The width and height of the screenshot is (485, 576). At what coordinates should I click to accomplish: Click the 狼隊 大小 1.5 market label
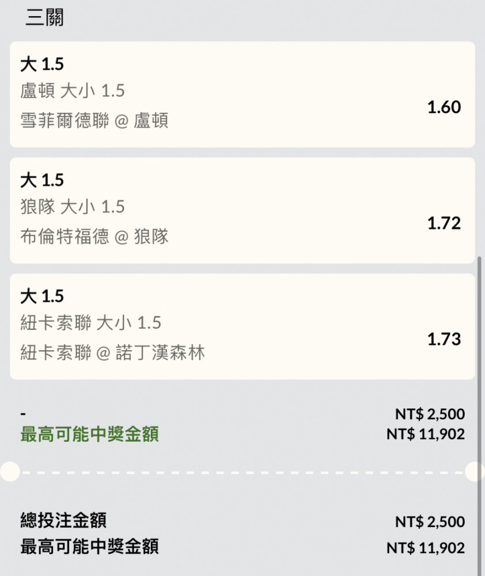pyautogui.click(x=73, y=207)
